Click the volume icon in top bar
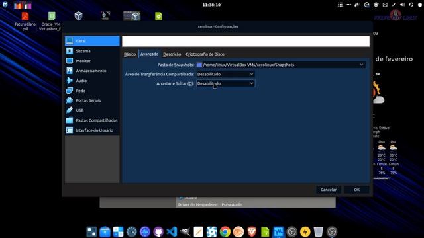Image resolution: width=424 pixels, height=238 pixels. 402,5
